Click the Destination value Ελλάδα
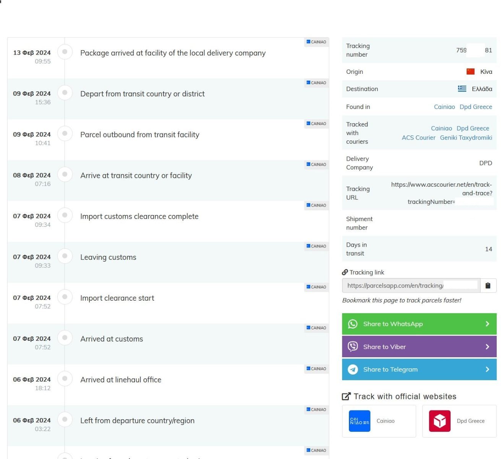 tap(482, 89)
